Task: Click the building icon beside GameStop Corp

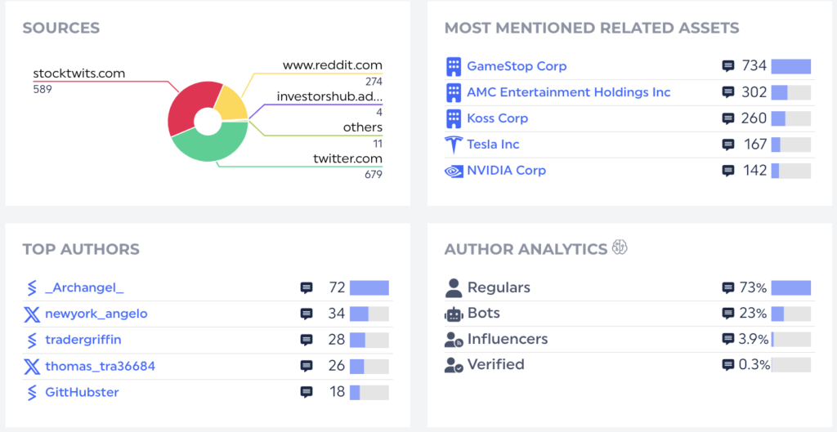Action: [453, 66]
